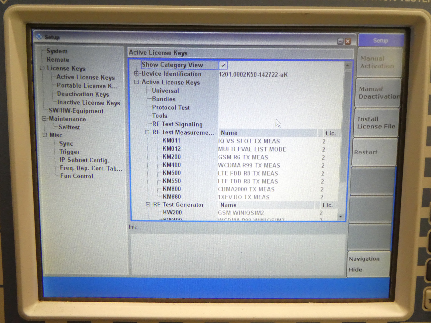
Task: Collapse the Misc sidebar tree node
Action: (x=45, y=135)
